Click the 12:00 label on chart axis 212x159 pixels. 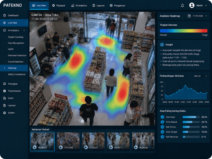(183, 102)
